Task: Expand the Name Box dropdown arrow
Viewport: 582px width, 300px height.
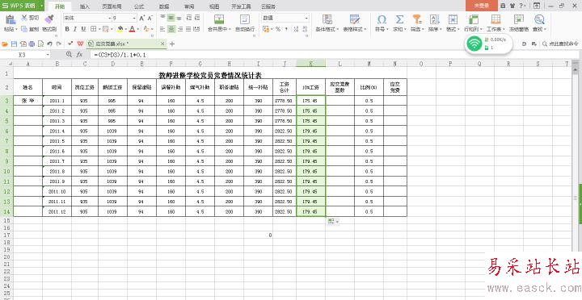Action: click(x=48, y=55)
